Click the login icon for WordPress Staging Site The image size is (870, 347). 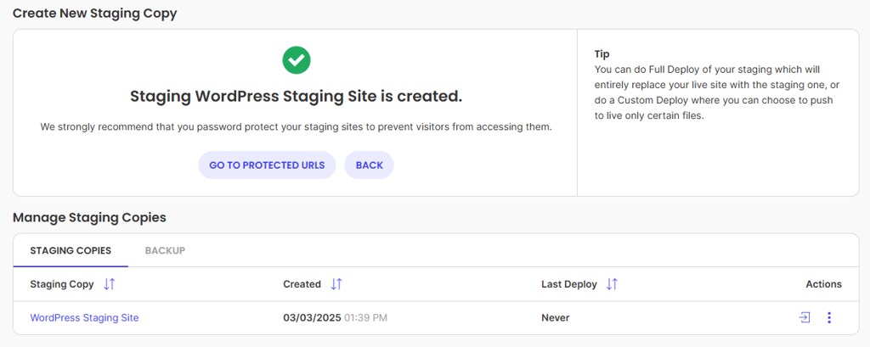[805, 317]
